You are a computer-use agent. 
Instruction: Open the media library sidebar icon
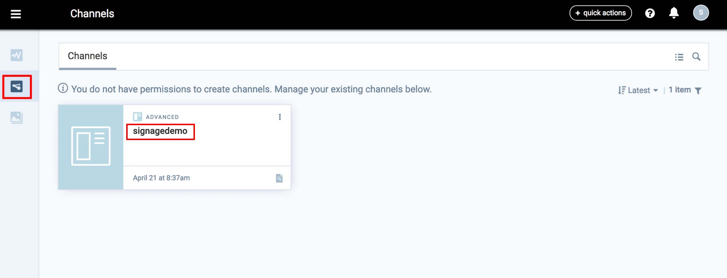(16, 118)
